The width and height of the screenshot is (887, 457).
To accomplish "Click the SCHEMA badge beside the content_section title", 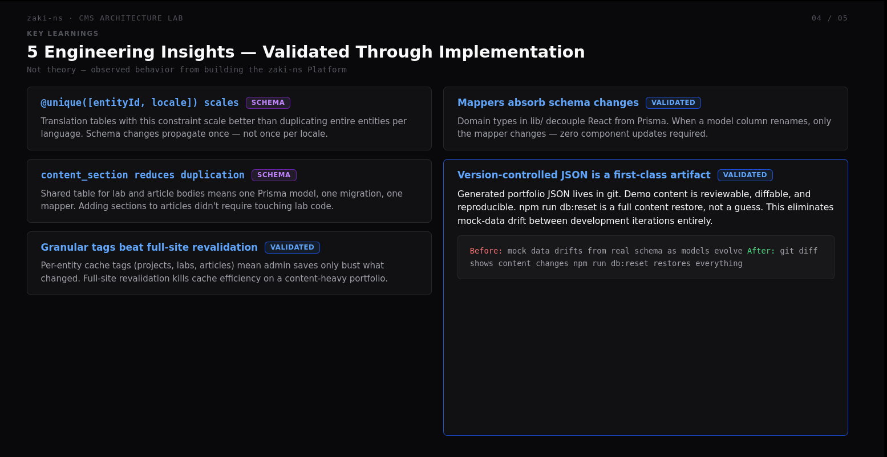I will click(274, 175).
